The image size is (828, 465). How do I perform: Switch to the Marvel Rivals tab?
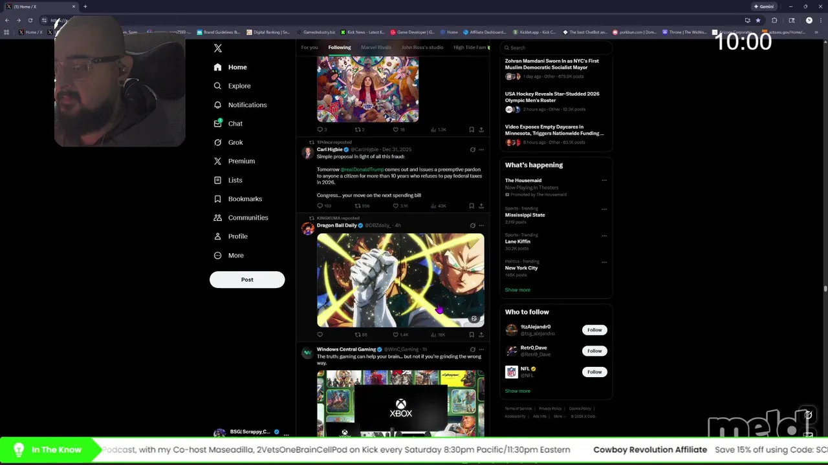point(376,47)
